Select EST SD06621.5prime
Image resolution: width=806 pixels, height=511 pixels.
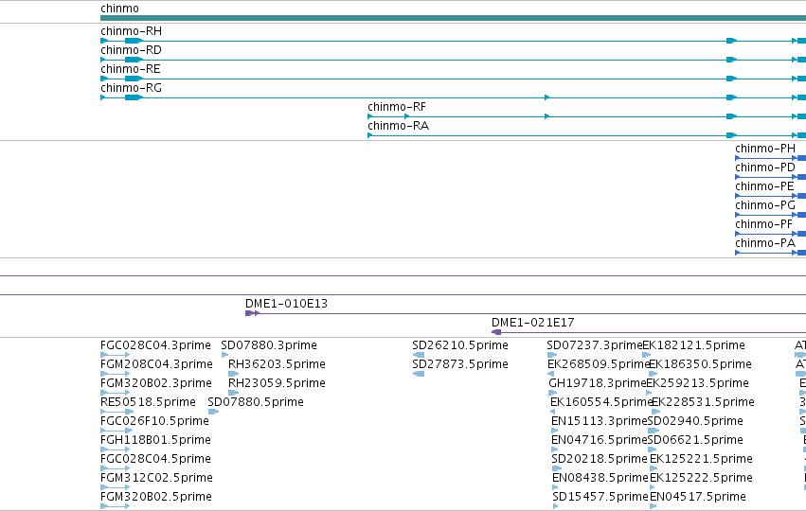pos(695,441)
